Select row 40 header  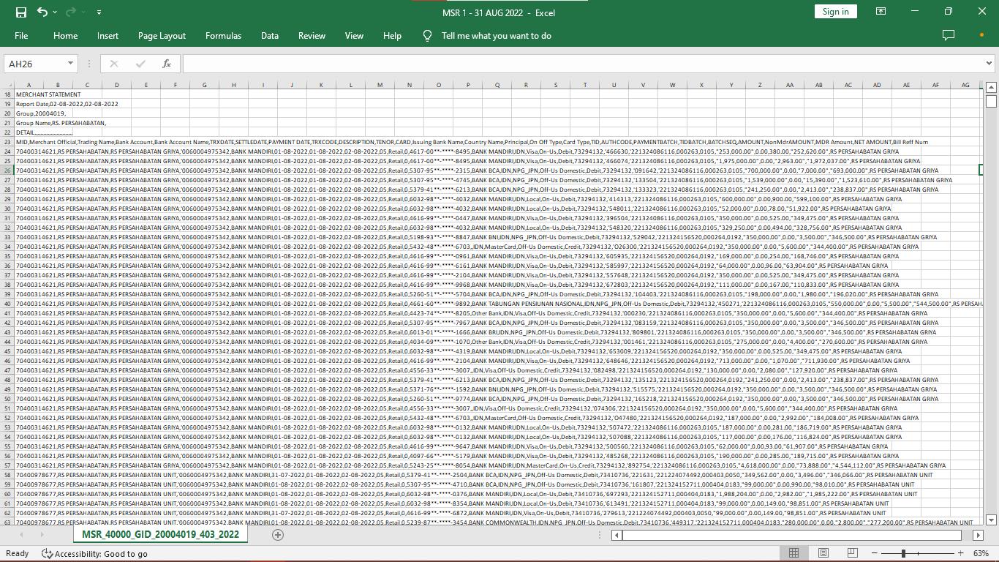click(x=8, y=304)
